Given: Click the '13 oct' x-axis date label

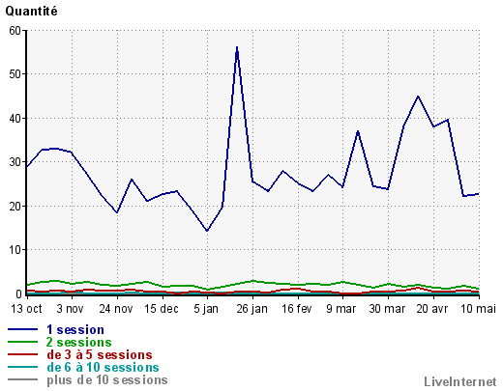Looking at the screenshot, I should 26,309.
